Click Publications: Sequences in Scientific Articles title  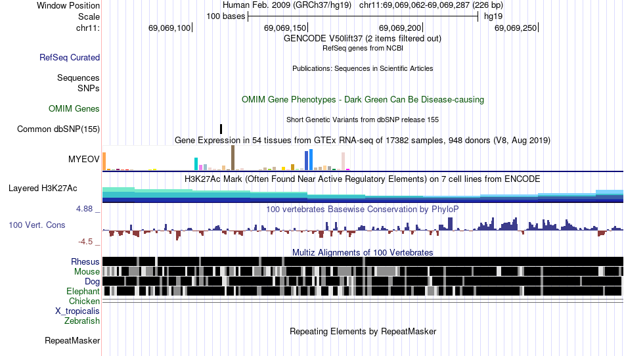[x=363, y=68]
